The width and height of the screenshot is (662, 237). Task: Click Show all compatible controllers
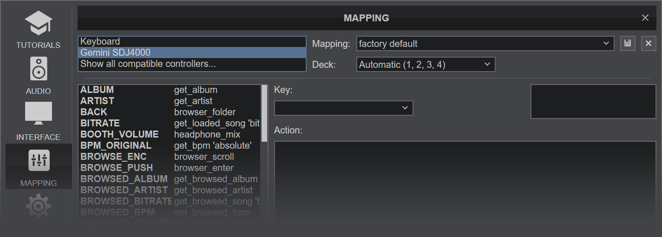click(191, 64)
